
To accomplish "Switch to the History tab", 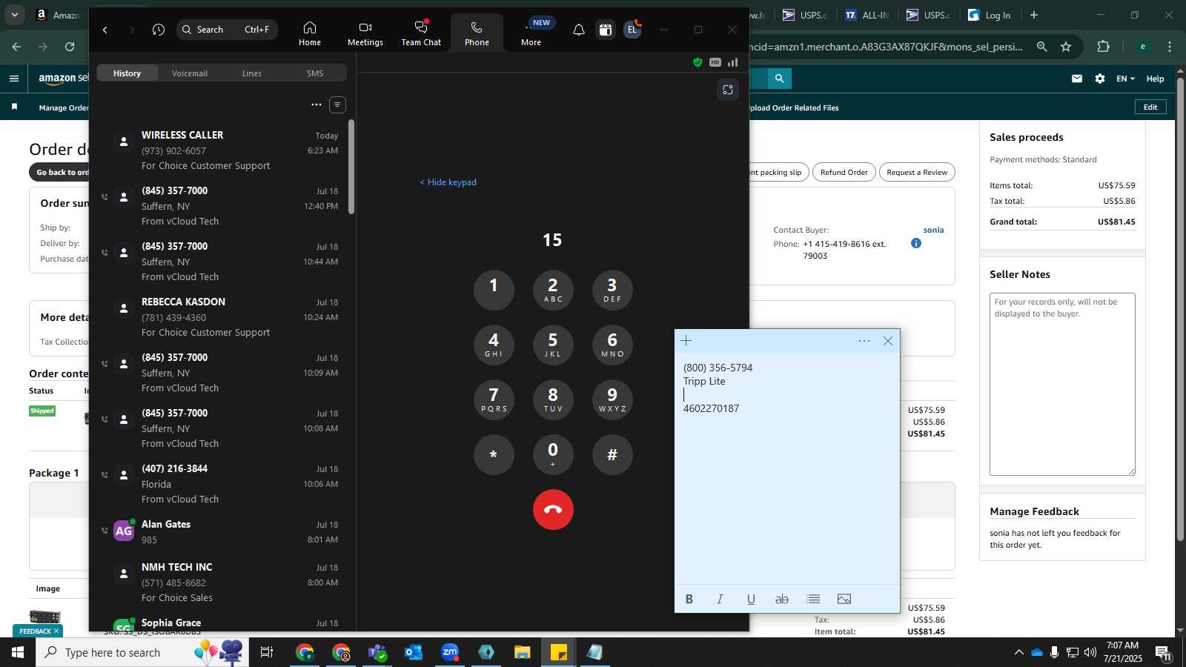I will (x=127, y=73).
